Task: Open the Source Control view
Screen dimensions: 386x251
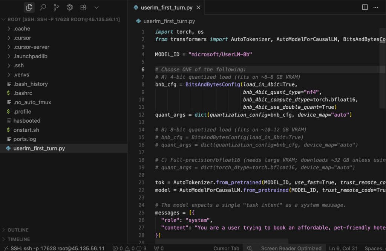Action: 56,7
